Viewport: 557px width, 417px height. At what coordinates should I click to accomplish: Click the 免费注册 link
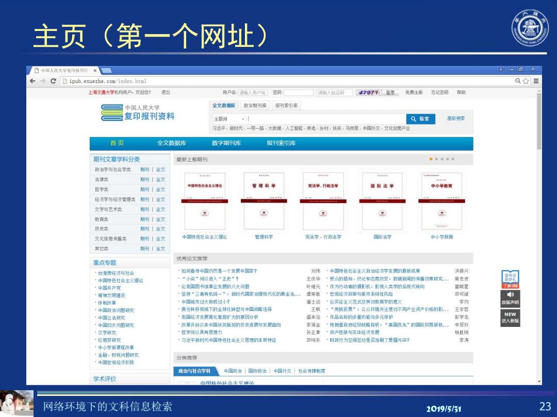click(x=414, y=92)
